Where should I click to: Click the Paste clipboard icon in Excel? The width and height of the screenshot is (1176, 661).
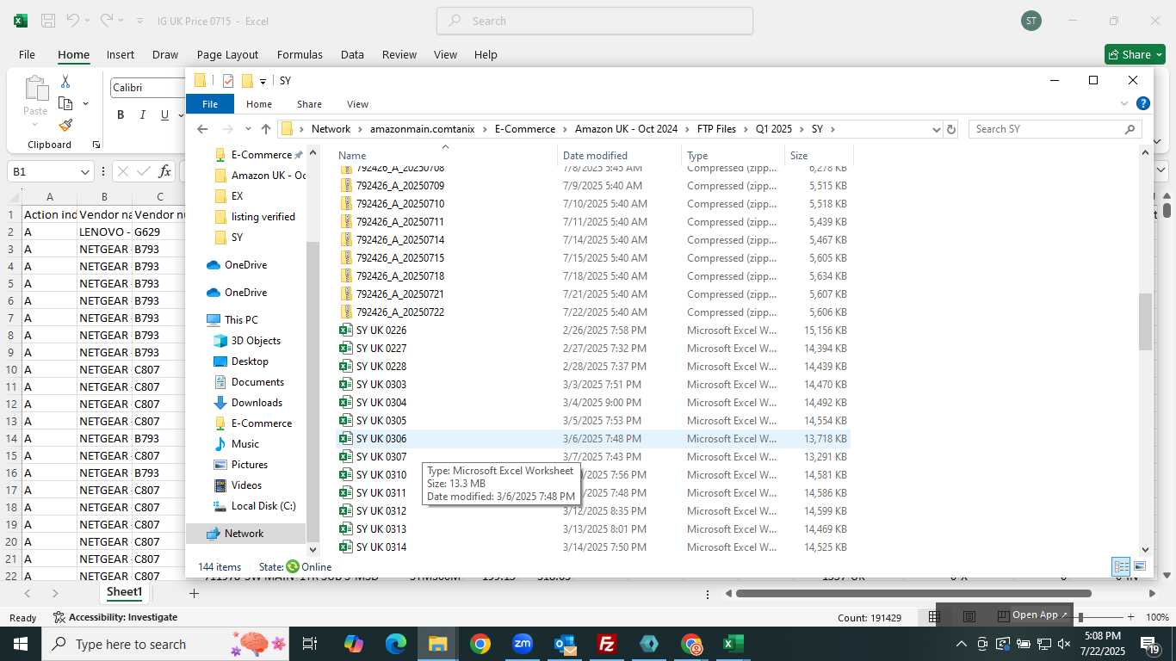pos(35,88)
